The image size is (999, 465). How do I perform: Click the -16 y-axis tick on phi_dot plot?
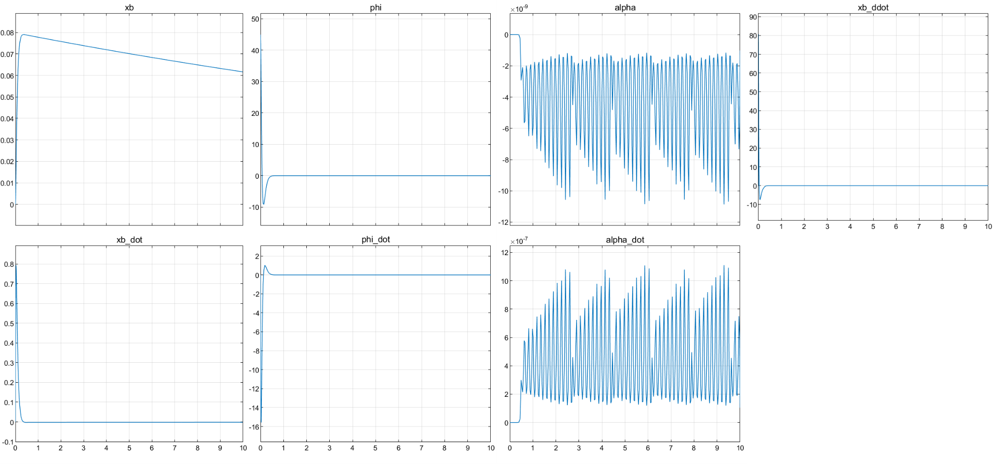click(254, 427)
